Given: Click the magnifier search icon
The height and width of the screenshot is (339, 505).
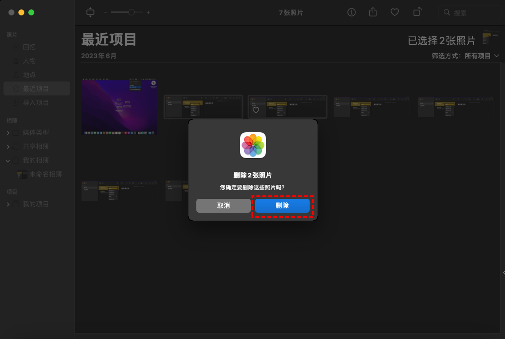Looking at the screenshot, I should click(447, 12).
